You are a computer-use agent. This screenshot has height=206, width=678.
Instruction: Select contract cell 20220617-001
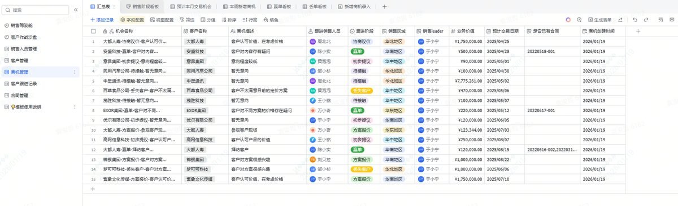tap(553, 110)
